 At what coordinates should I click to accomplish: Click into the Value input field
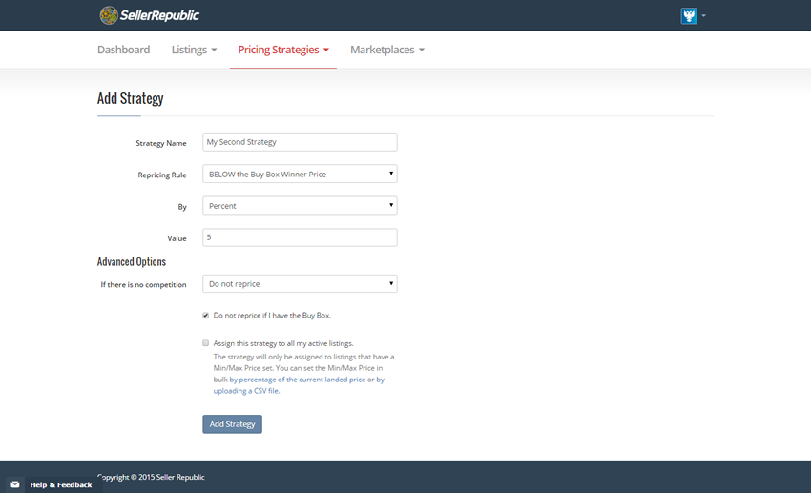tap(300, 237)
